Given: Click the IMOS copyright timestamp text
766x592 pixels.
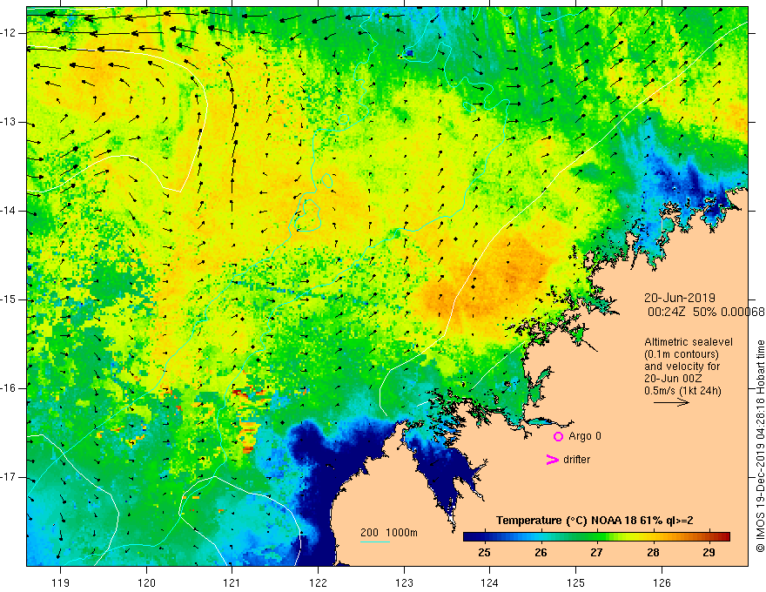Looking at the screenshot, I should pyautogui.click(x=760, y=446).
